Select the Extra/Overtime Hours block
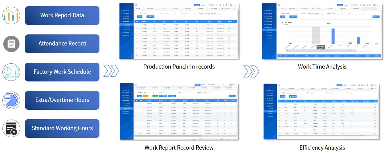Screen dimensions: 387x154 point(62,100)
